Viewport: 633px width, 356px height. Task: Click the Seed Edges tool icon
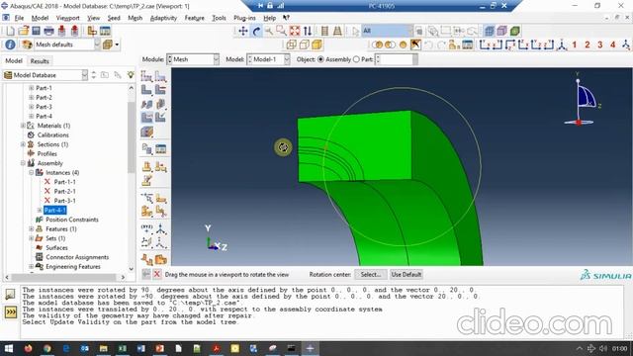[x=160, y=76]
